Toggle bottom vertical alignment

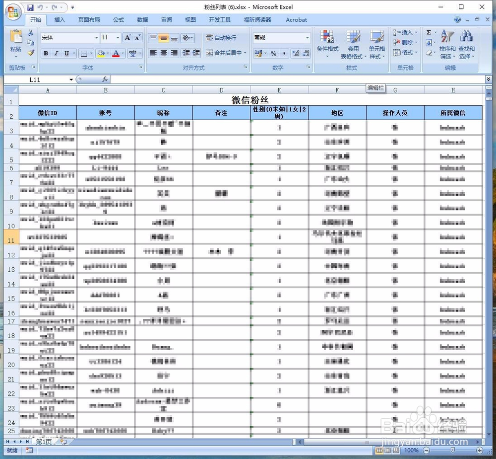tap(174, 38)
